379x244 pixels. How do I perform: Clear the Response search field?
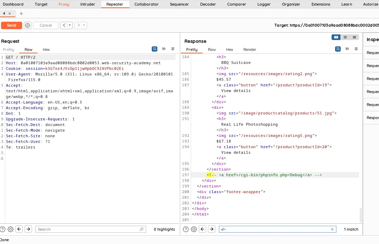pyautogui.click(x=332, y=229)
